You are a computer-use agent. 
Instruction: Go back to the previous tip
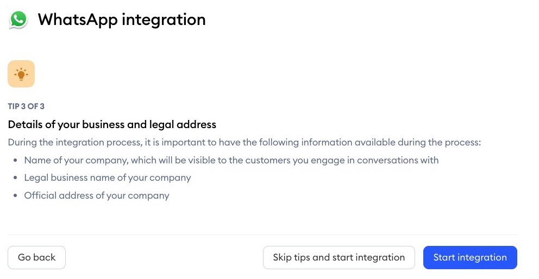tap(36, 257)
